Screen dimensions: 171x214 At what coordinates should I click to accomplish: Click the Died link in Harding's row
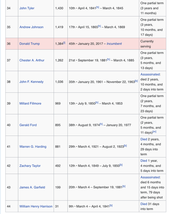144,139
